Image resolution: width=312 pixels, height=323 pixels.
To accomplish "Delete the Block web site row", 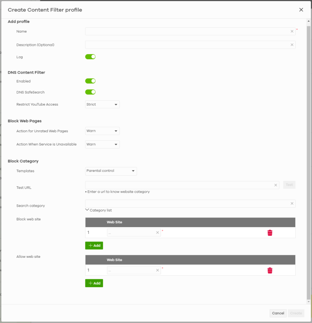I will point(270,233).
